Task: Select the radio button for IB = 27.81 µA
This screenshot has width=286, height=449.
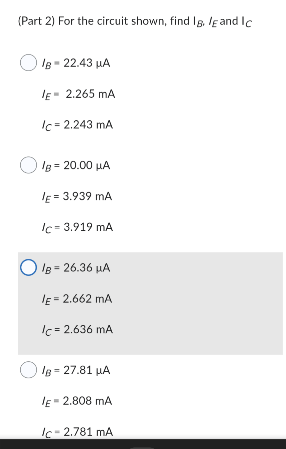Action: click(x=28, y=370)
